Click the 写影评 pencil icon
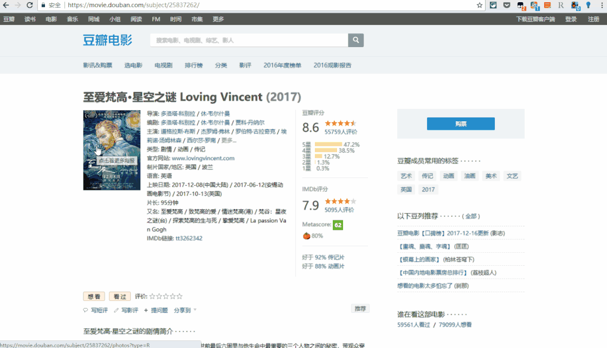This screenshot has height=348, width=607. click(x=116, y=310)
